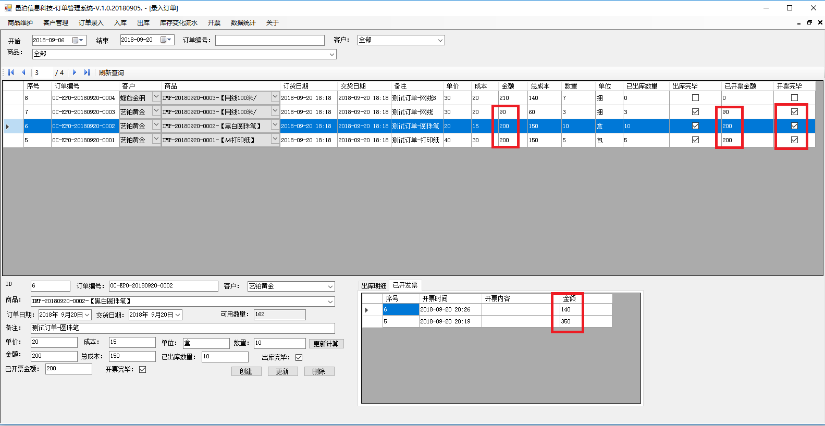Open the 订单录入 menu
This screenshot has height=426, width=825.
(x=91, y=23)
